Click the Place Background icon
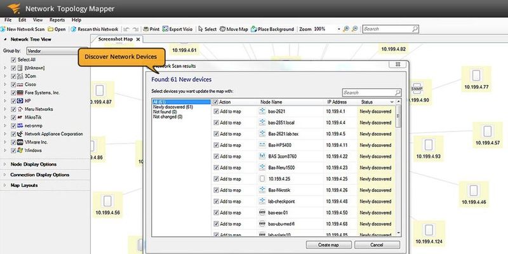 point(254,29)
